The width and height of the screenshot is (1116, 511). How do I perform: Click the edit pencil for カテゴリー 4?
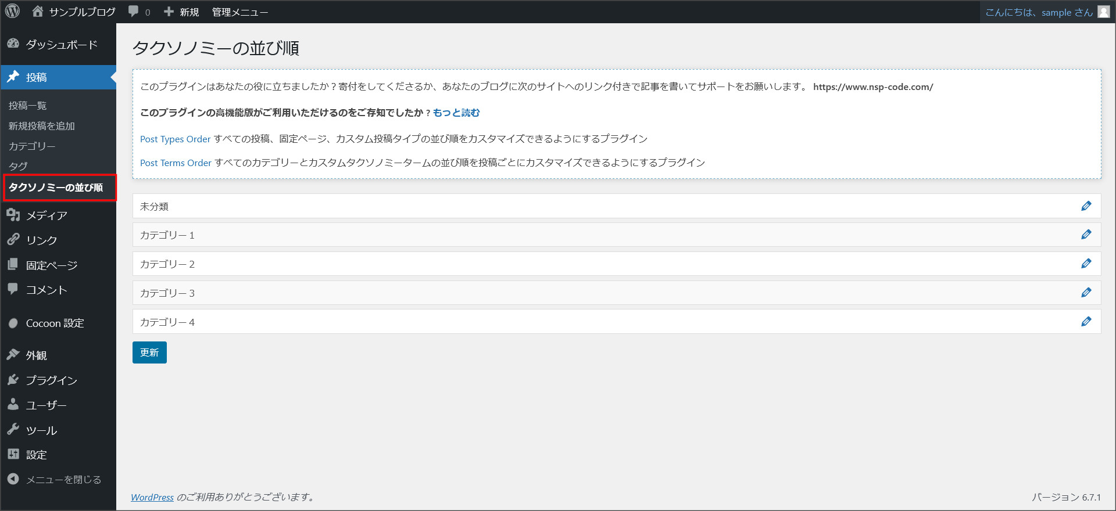pos(1086,322)
